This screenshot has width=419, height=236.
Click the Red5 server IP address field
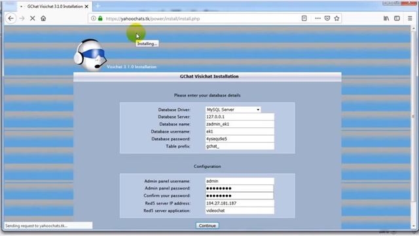tap(240, 203)
